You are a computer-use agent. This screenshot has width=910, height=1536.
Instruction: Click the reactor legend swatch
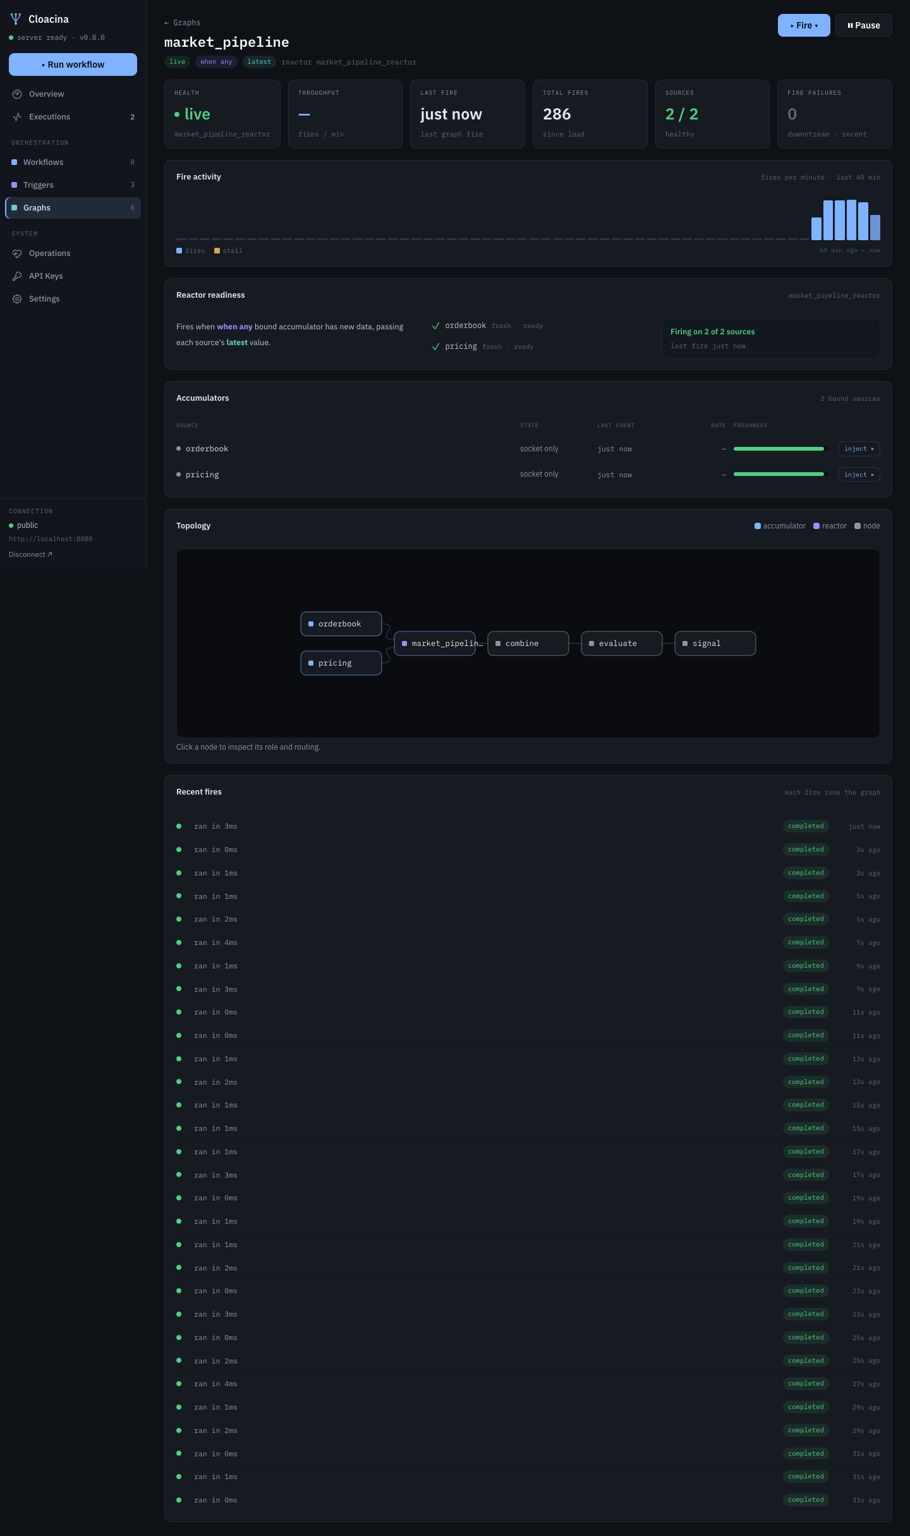pos(816,526)
